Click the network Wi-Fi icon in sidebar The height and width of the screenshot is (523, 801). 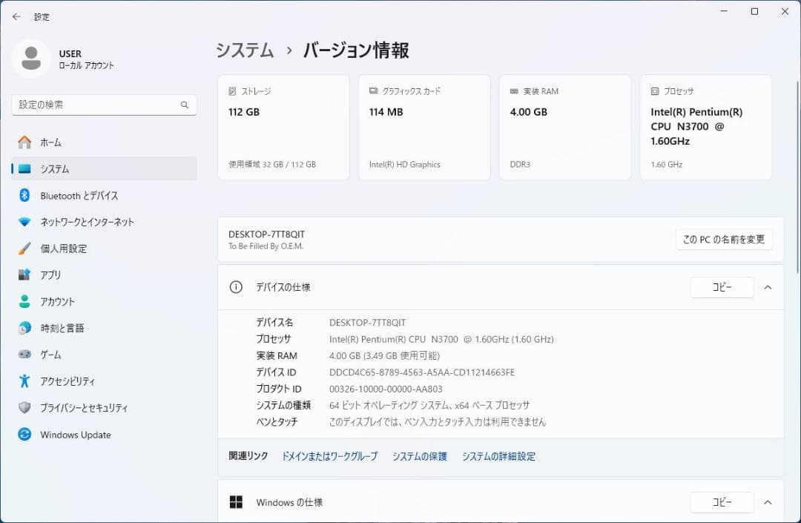[24, 222]
